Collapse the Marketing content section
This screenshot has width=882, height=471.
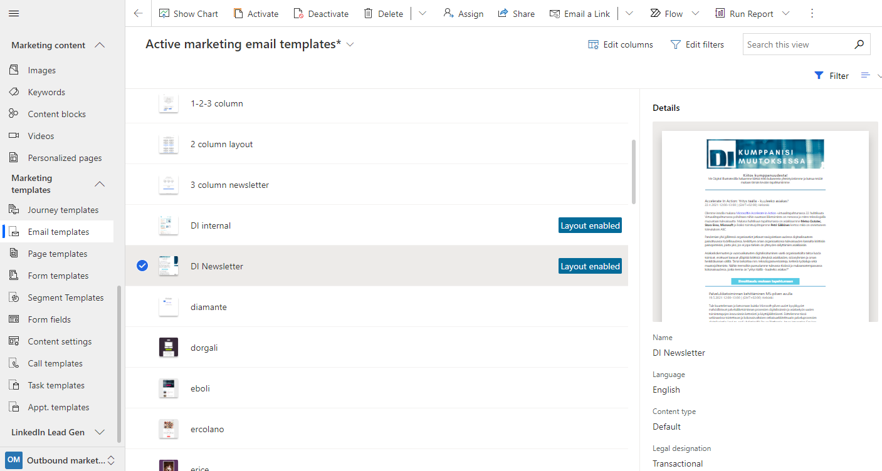point(99,44)
